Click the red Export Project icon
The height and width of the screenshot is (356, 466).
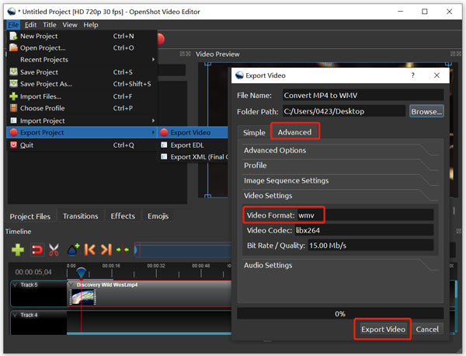click(13, 132)
